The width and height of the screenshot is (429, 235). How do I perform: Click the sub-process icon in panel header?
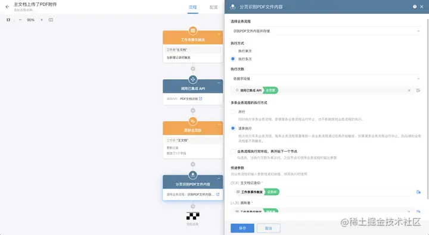coord(232,7)
